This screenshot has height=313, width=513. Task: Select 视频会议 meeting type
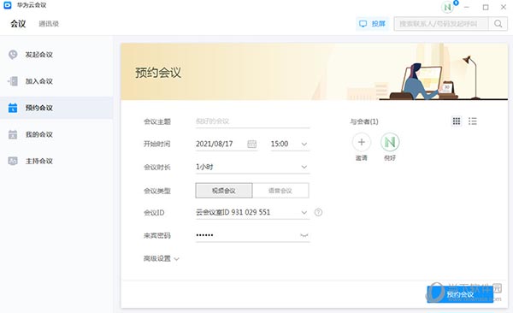[224, 191]
